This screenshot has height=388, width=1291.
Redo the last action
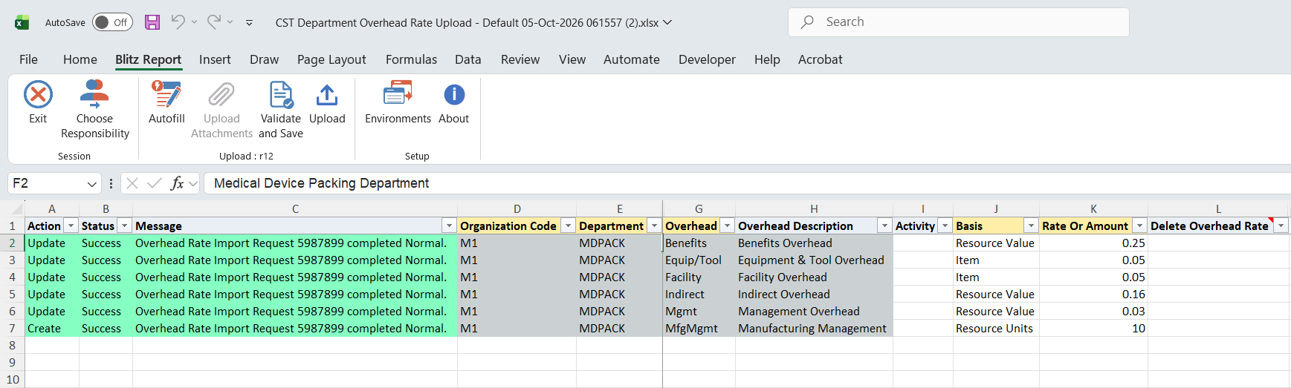coord(213,22)
